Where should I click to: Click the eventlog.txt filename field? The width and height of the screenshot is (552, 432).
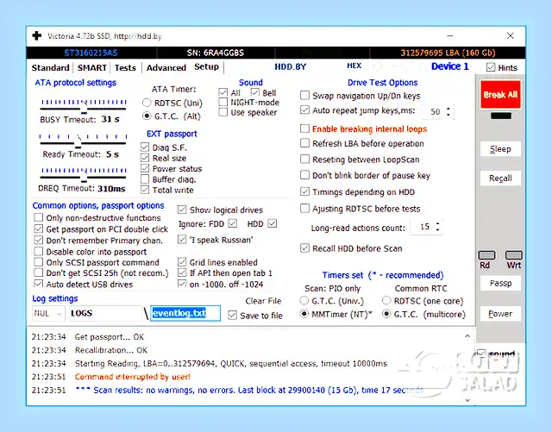point(185,313)
